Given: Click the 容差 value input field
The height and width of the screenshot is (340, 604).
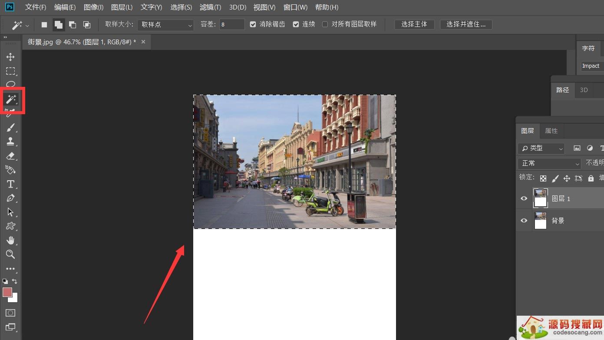Looking at the screenshot, I should click(x=231, y=24).
